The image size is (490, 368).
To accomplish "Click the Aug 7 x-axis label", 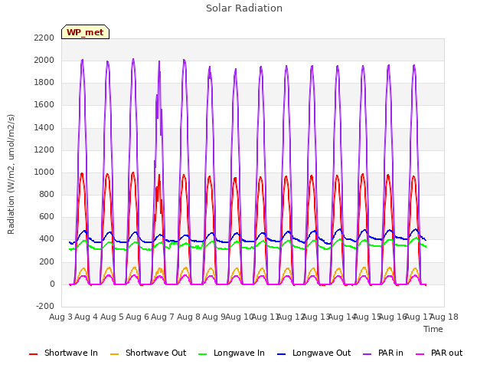I will click(162, 317).
